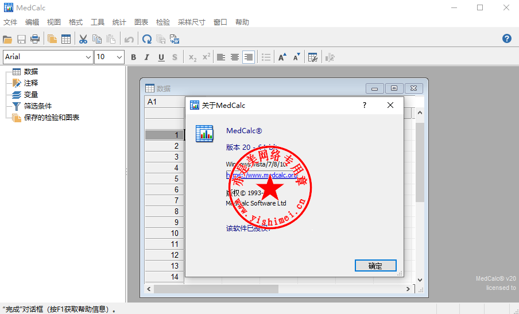Viewport: 519px width, 314px height.
Task: Click the Print icon in toolbar
Action: coord(35,40)
